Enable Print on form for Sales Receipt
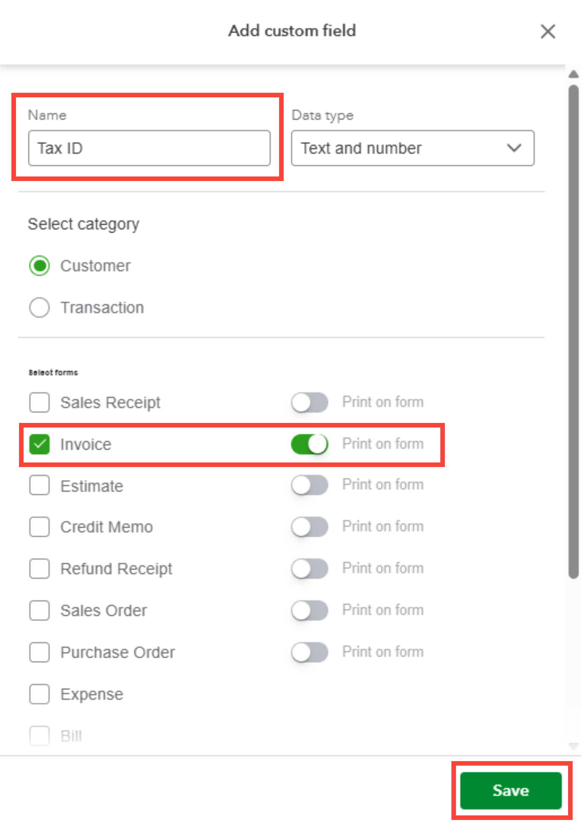The width and height of the screenshot is (581, 823). pos(310,402)
